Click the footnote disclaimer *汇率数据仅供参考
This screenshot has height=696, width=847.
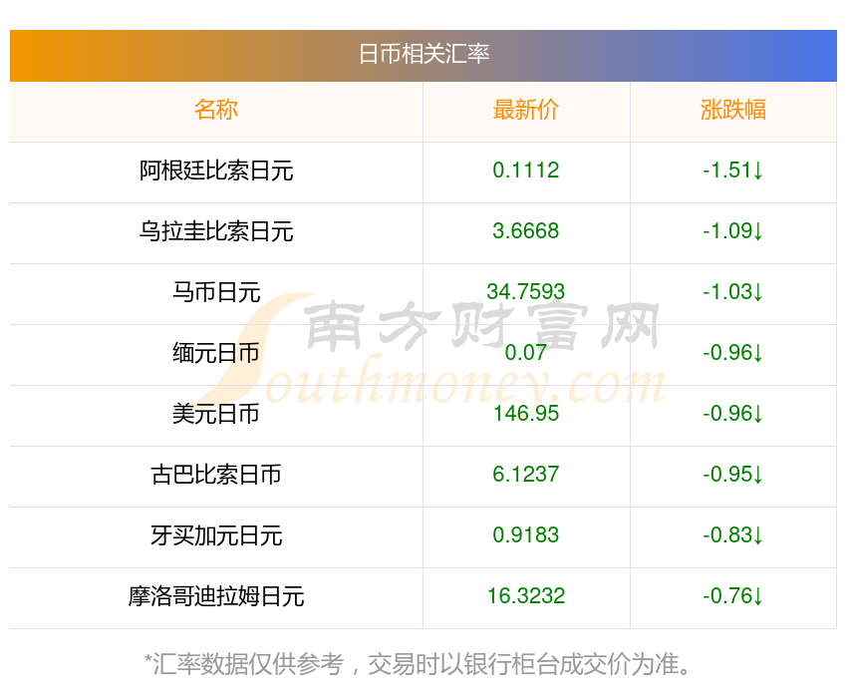click(244, 664)
